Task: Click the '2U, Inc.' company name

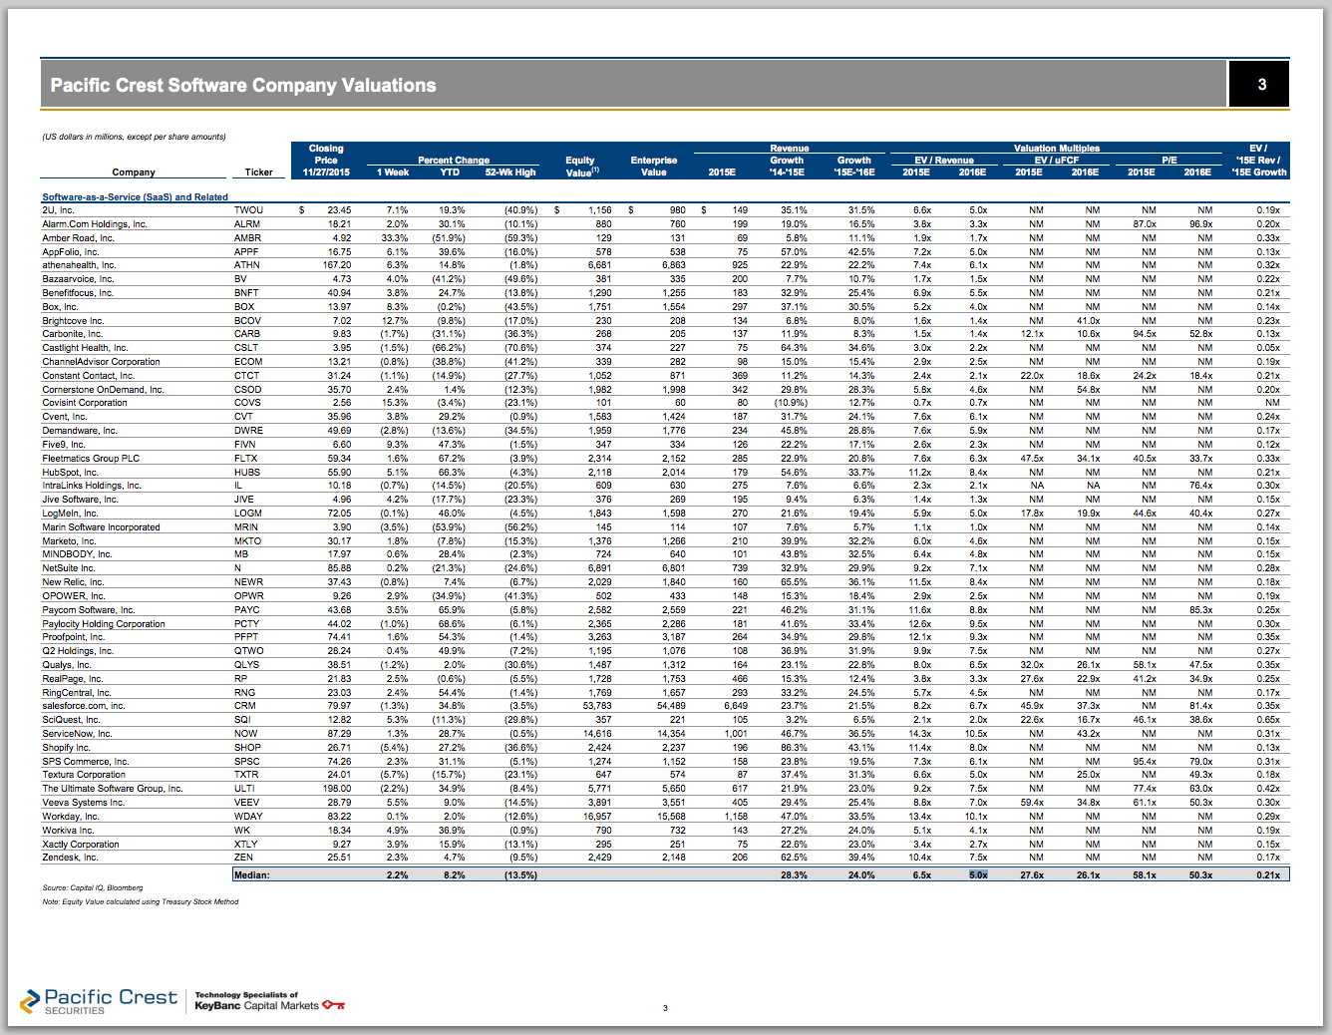Action: (x=58, y=210)
